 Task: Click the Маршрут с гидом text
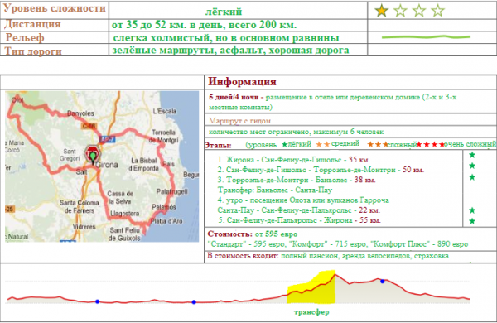tap(239, 121)
